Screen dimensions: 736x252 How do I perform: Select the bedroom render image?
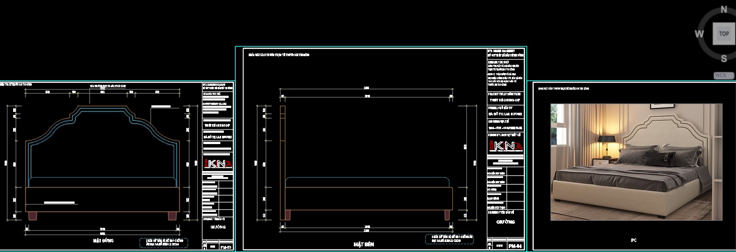pos(636,162)
